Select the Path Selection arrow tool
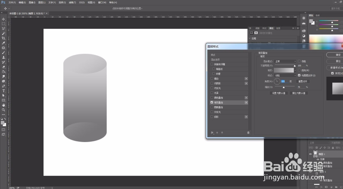This screenshot has height=189, width=343. tap(3, 96)
